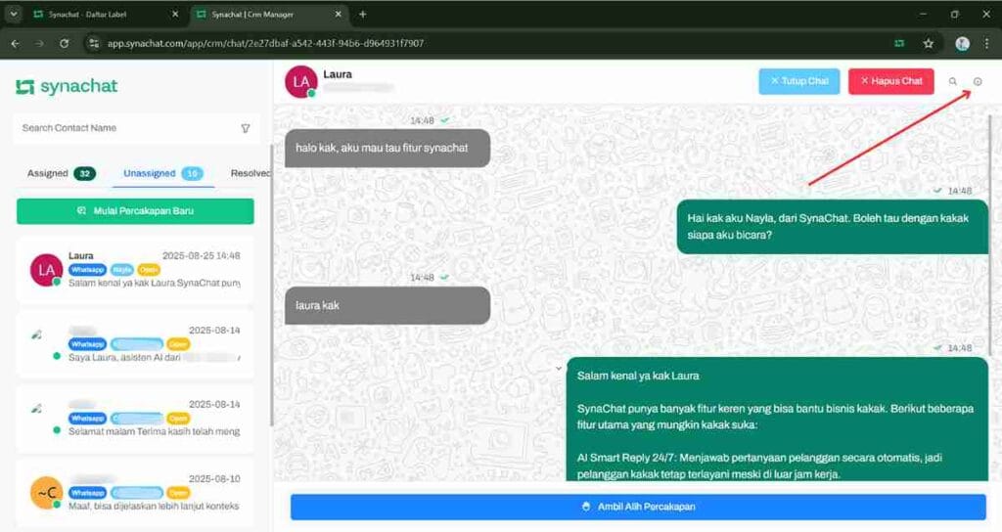Click the ~C contact avatar
The image size is (1002, 532).
[46, 493]
